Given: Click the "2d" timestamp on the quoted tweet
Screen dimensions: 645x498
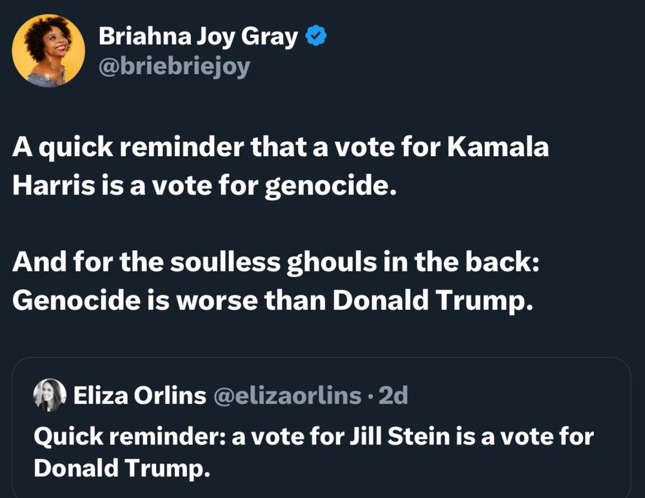Looking at the screenshot, I should coord(393,395).
